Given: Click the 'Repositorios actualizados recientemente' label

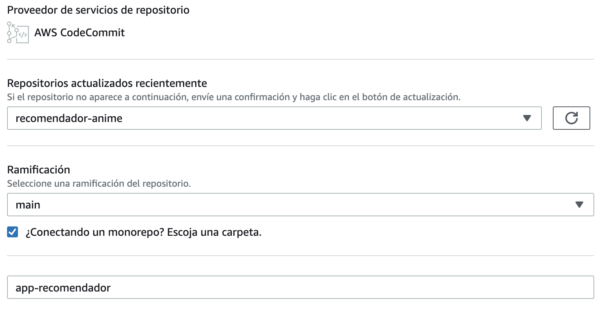Looking at the screenshot, I should pyautogui.click(x=107, y=83).
